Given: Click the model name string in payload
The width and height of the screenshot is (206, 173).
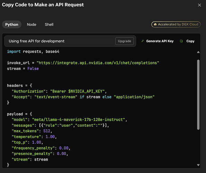Looking at the screenshot, I should [79, 120].
